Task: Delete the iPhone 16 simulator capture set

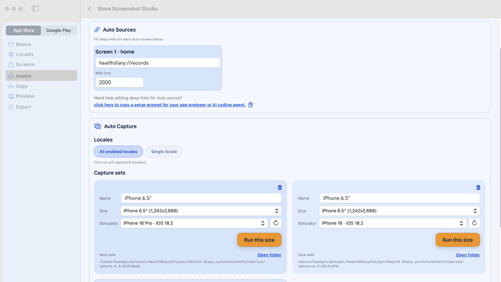Action: coord(478,187)
